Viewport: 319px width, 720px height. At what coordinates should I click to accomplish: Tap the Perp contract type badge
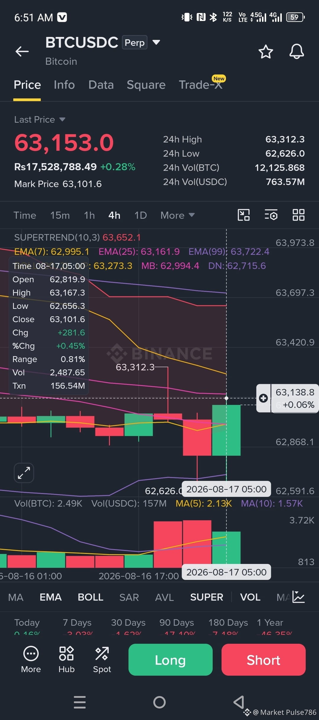(x=135, y=43)
